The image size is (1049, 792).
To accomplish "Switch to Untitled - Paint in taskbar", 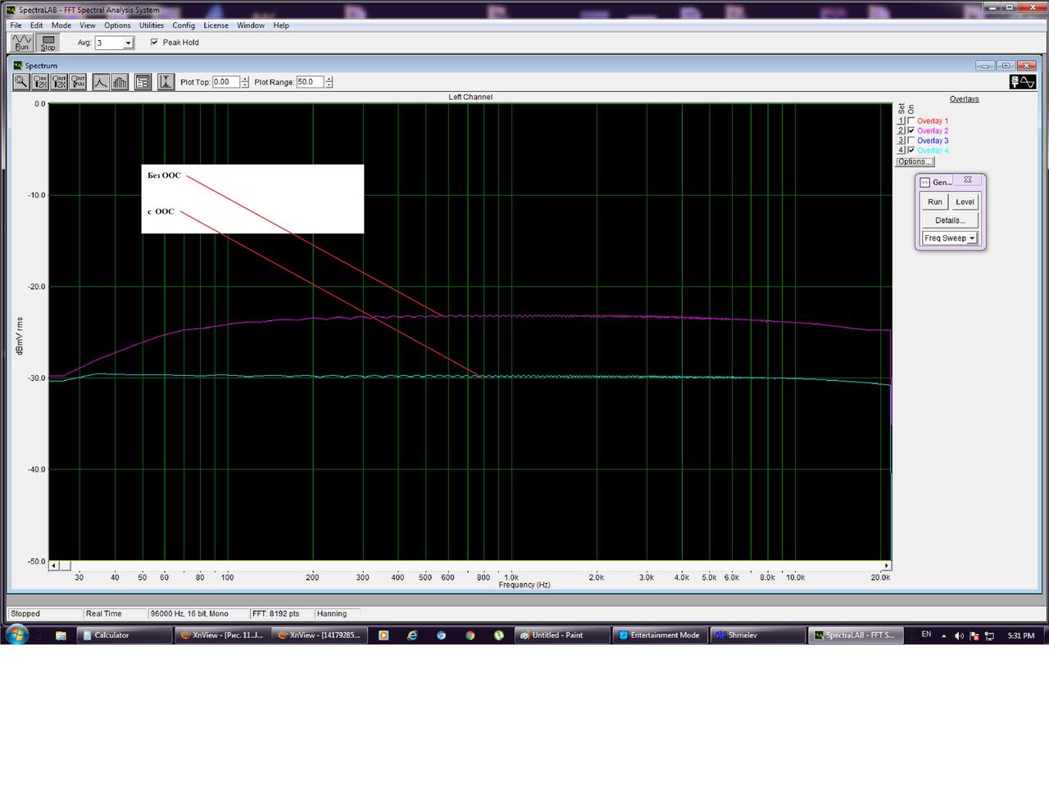I will pyautogui.click(x=562, y=636).
